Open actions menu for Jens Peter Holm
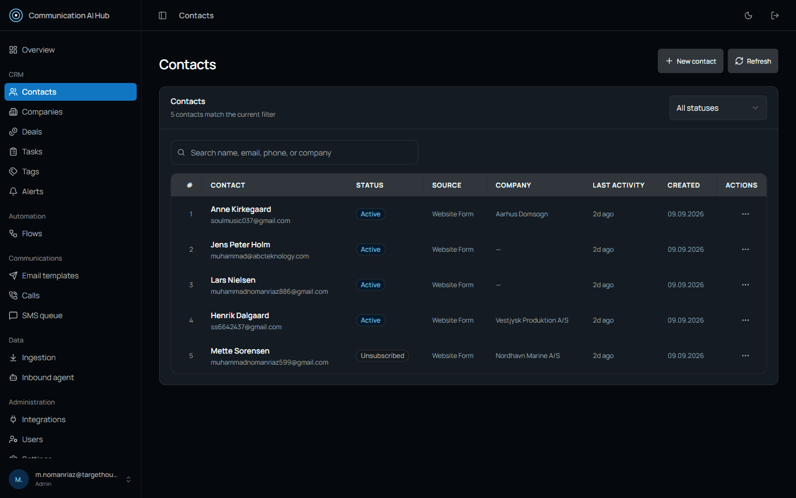This screenshot has width=796, height=498. (746, 250)
